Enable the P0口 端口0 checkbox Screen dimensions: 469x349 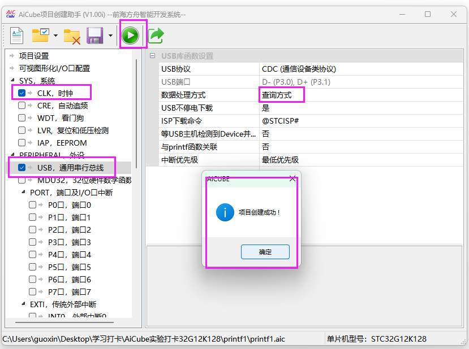tap(32, 205)
